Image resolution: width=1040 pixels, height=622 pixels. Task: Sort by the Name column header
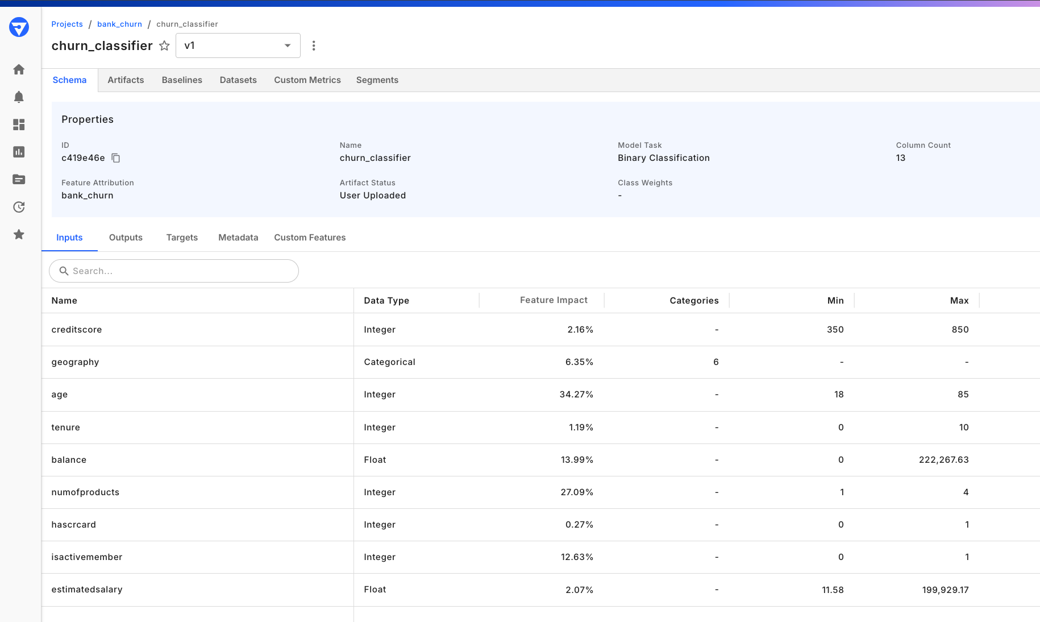pos(64,301)
